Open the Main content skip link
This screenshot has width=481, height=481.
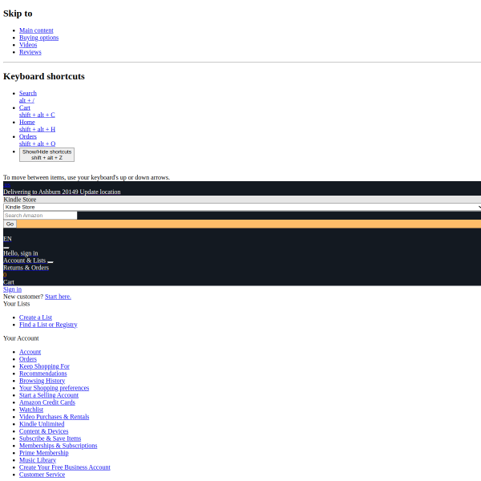point(36,30)
